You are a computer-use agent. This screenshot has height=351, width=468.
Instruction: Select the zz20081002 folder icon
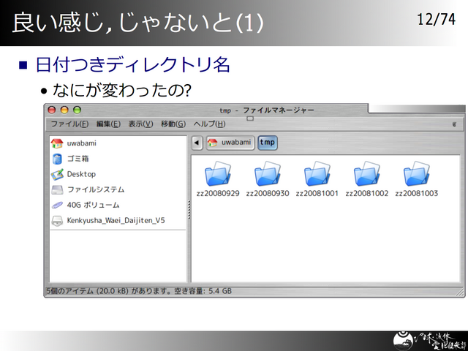pos(367,174)
